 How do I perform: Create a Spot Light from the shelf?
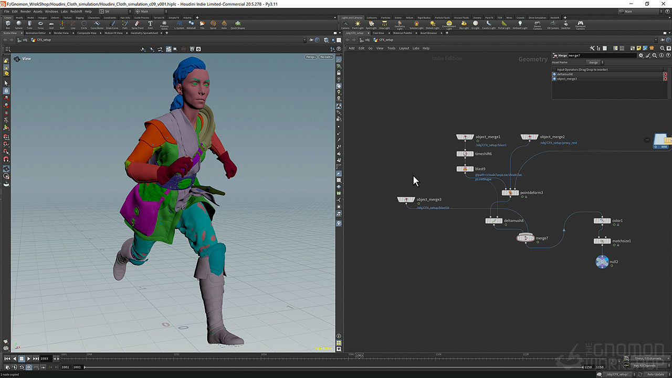pyautogui.click(x=371, y=25)
